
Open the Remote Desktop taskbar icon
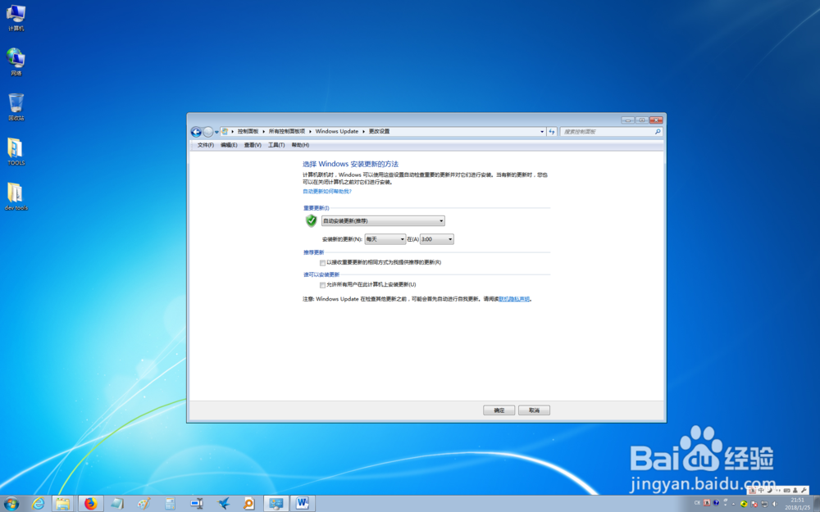(x=197, y=504)
